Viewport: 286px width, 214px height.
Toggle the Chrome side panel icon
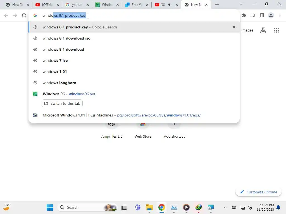[x=262, y=16]
